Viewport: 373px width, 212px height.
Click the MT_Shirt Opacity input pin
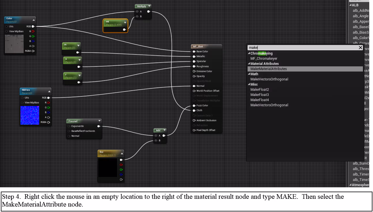194,76
